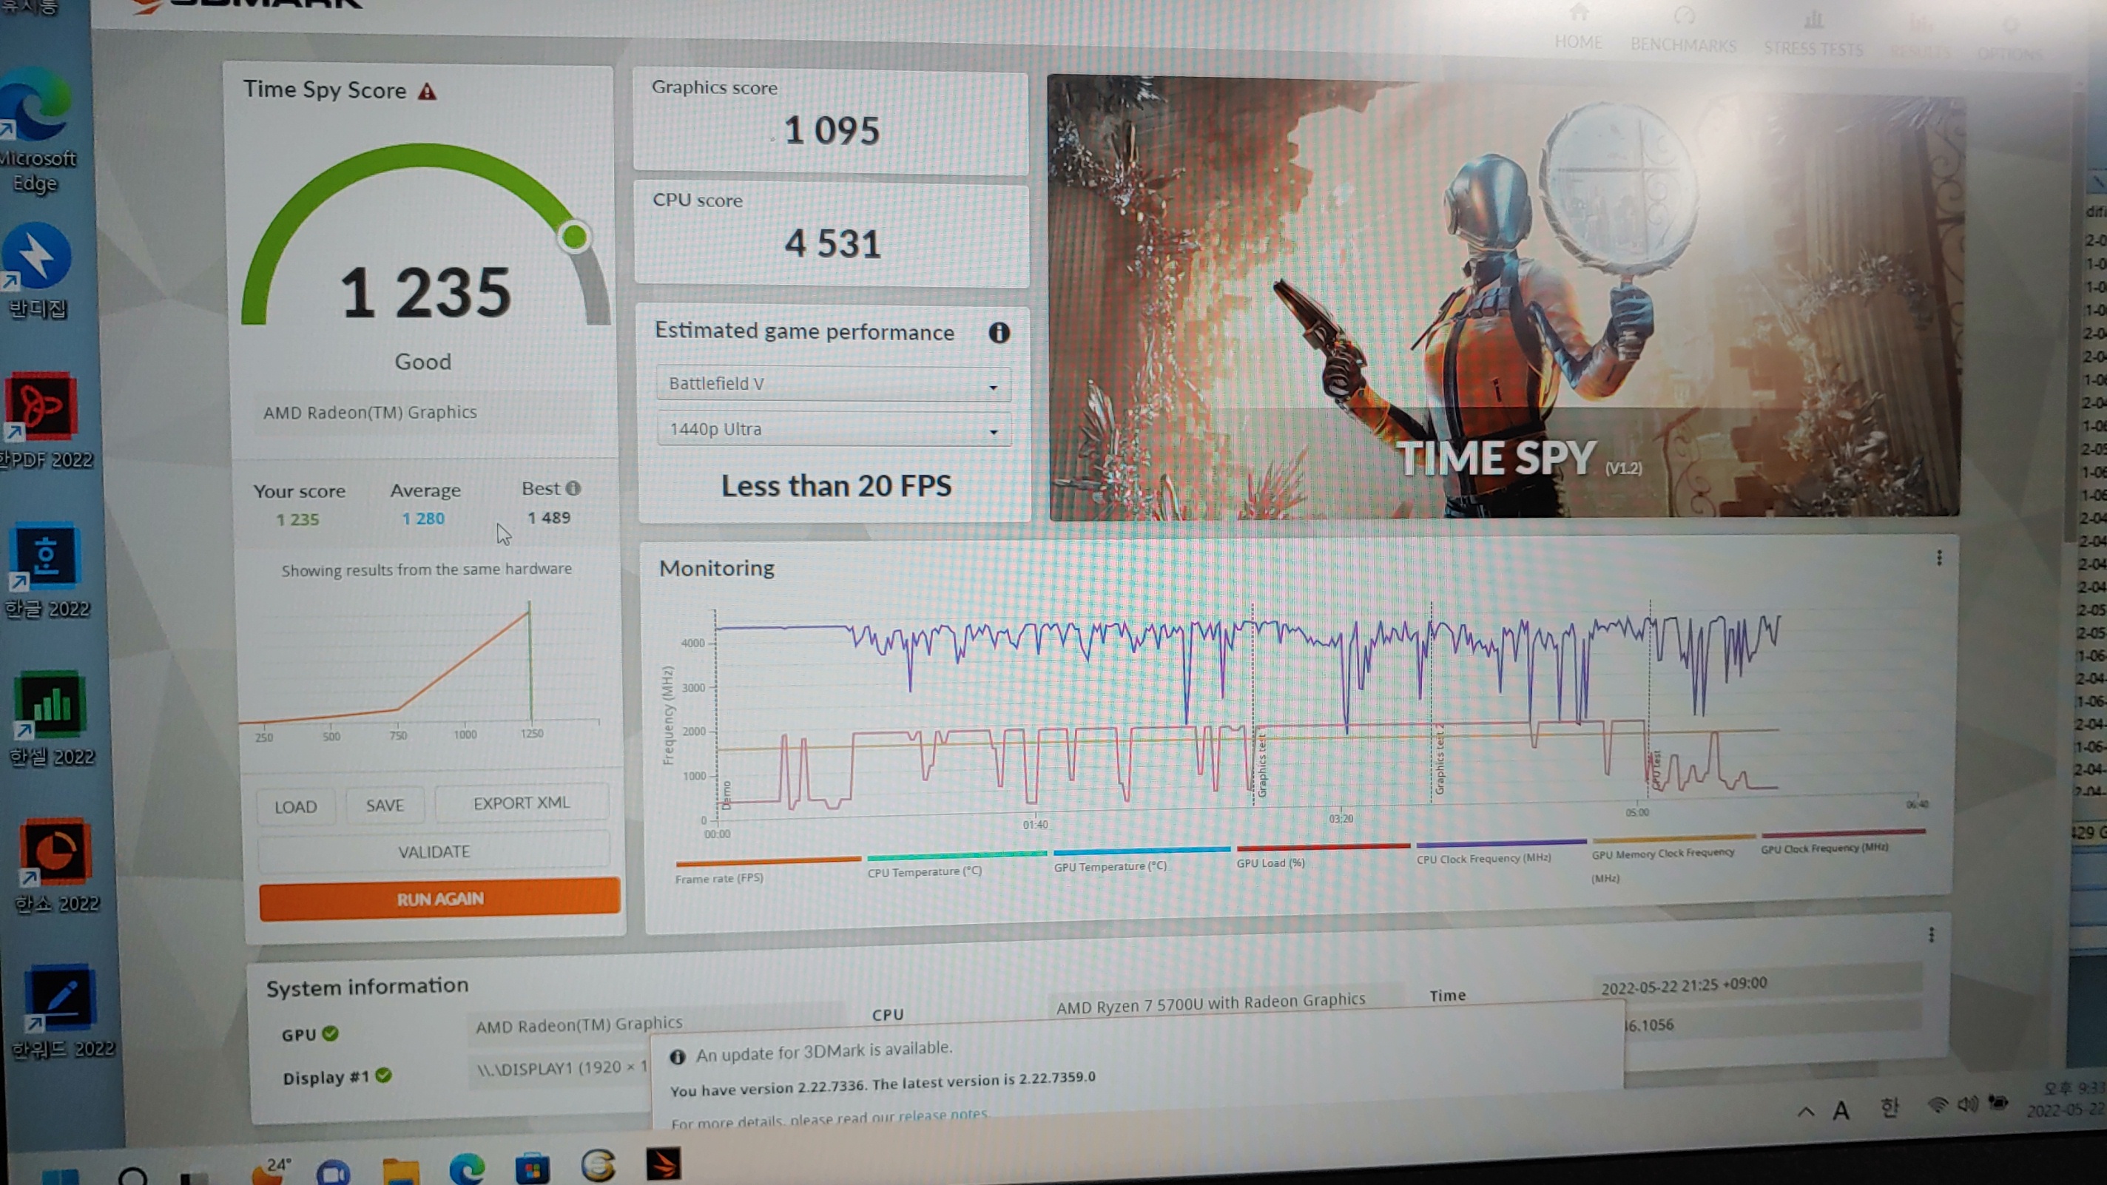Open the 1440p Ultra resolution dropdown
This screenshot has height=1185, width=2107.
[x=835, y=429]
